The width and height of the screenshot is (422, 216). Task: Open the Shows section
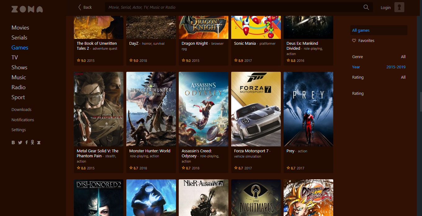(x=19, y=67)
